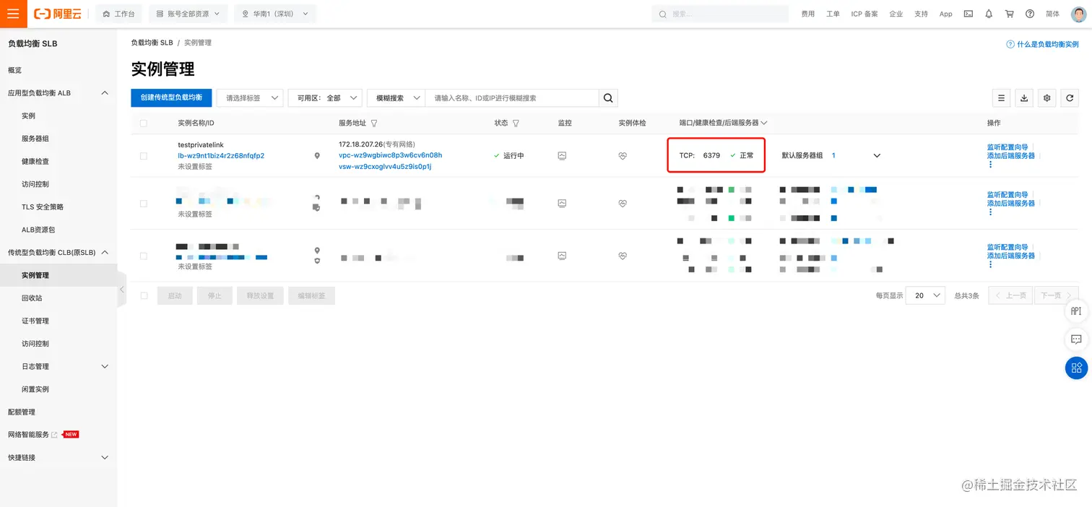This screenshot has height=507, width=1092.
Task: Open instance health check icon for testprivatelink
Action: click(x=623, y=155)
